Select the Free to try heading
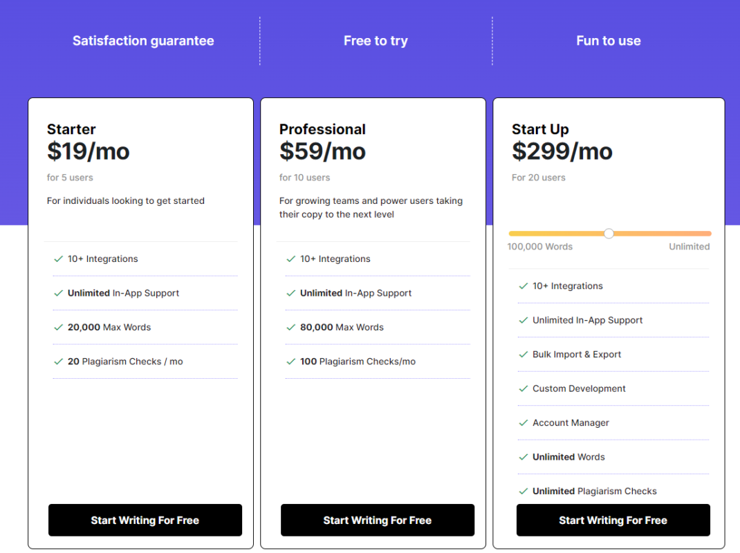Viewport: 740px width, 553px height. tap(376, 41)
